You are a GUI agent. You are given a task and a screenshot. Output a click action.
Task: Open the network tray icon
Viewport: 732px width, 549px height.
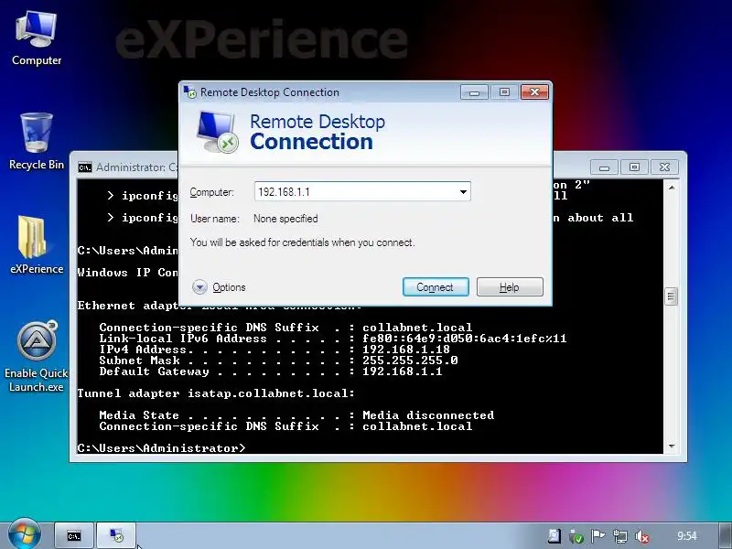pos(620,536)
